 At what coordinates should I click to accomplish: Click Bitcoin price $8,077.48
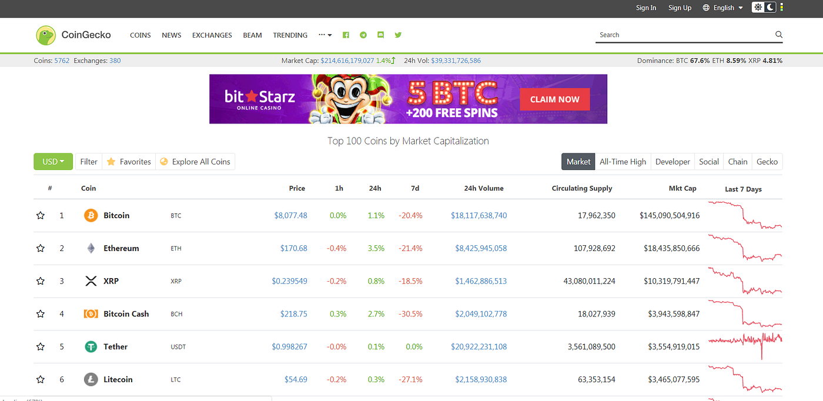291,216
